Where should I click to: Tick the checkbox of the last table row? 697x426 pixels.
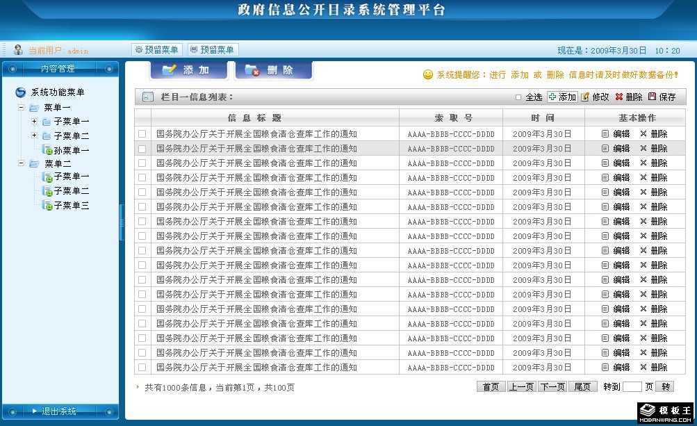(142, 368)
